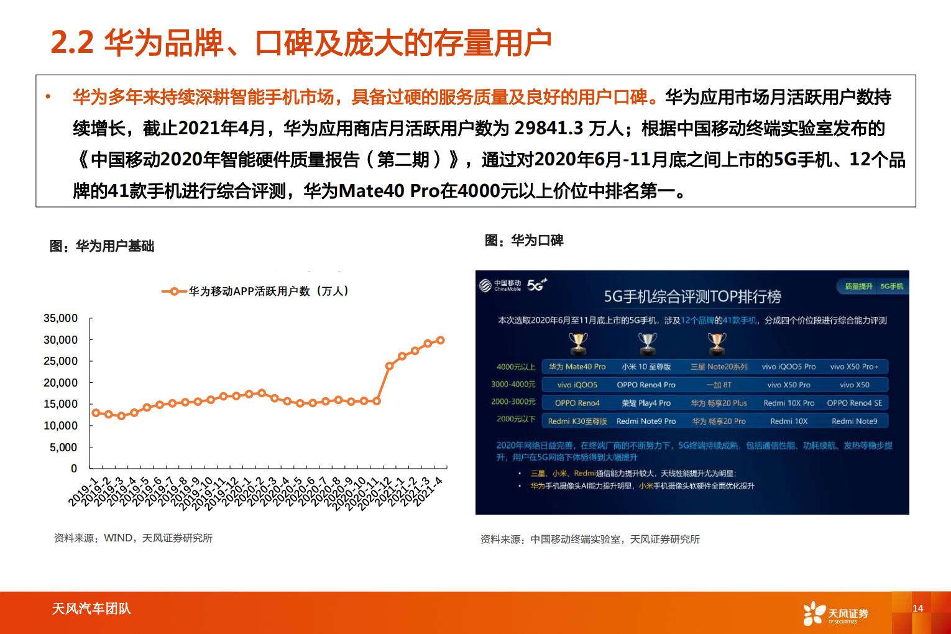Click source note 资料来源：中国移动终端实验室

click(x=590, y=540)
